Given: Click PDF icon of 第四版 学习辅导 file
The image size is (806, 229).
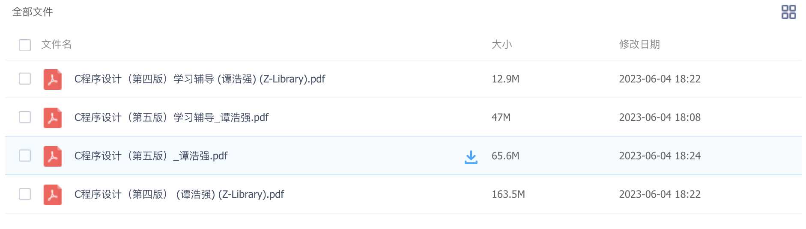Looking at the screenshot, I should click(53, 79).
